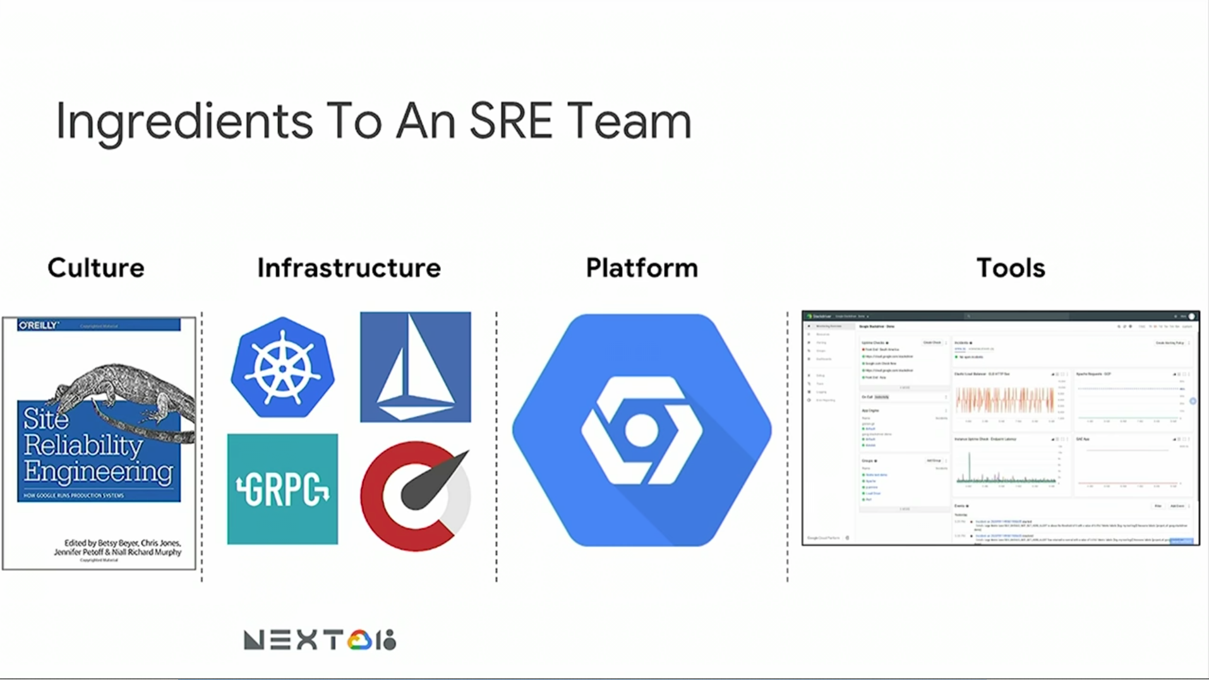
Task: Click the Kubernetes ship wheel logo
Action: pos(282,367)
